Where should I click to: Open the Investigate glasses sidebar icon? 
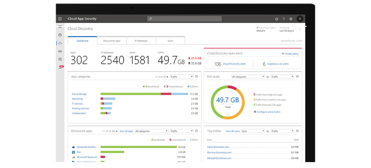(x=60, y=52)
